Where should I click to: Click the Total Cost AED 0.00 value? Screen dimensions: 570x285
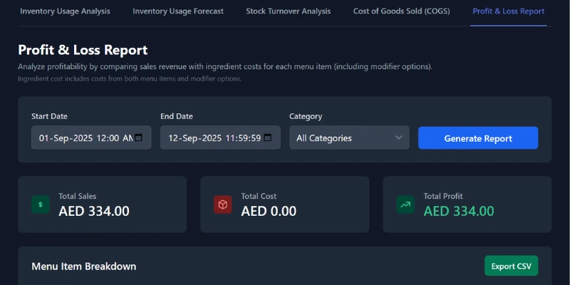(x=269, y=211)
